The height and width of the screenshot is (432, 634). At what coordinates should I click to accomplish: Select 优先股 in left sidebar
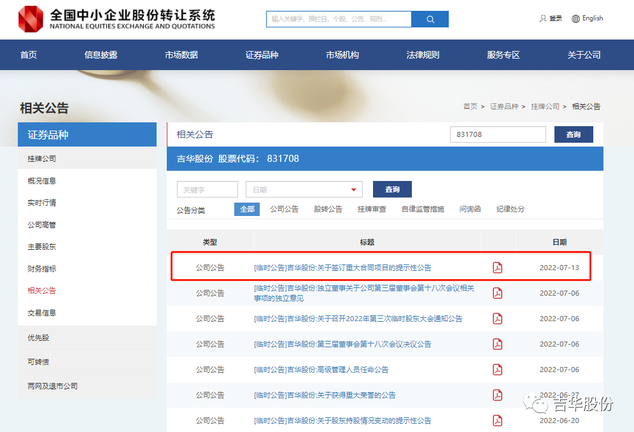(x=87, y=338)
